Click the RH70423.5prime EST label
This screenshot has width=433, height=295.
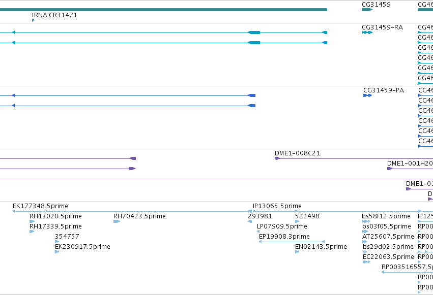pyautogui.click(x=139, y=216)
